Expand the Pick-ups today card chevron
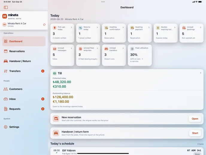Screen dimensions: 206x155 tap(71, 27)
